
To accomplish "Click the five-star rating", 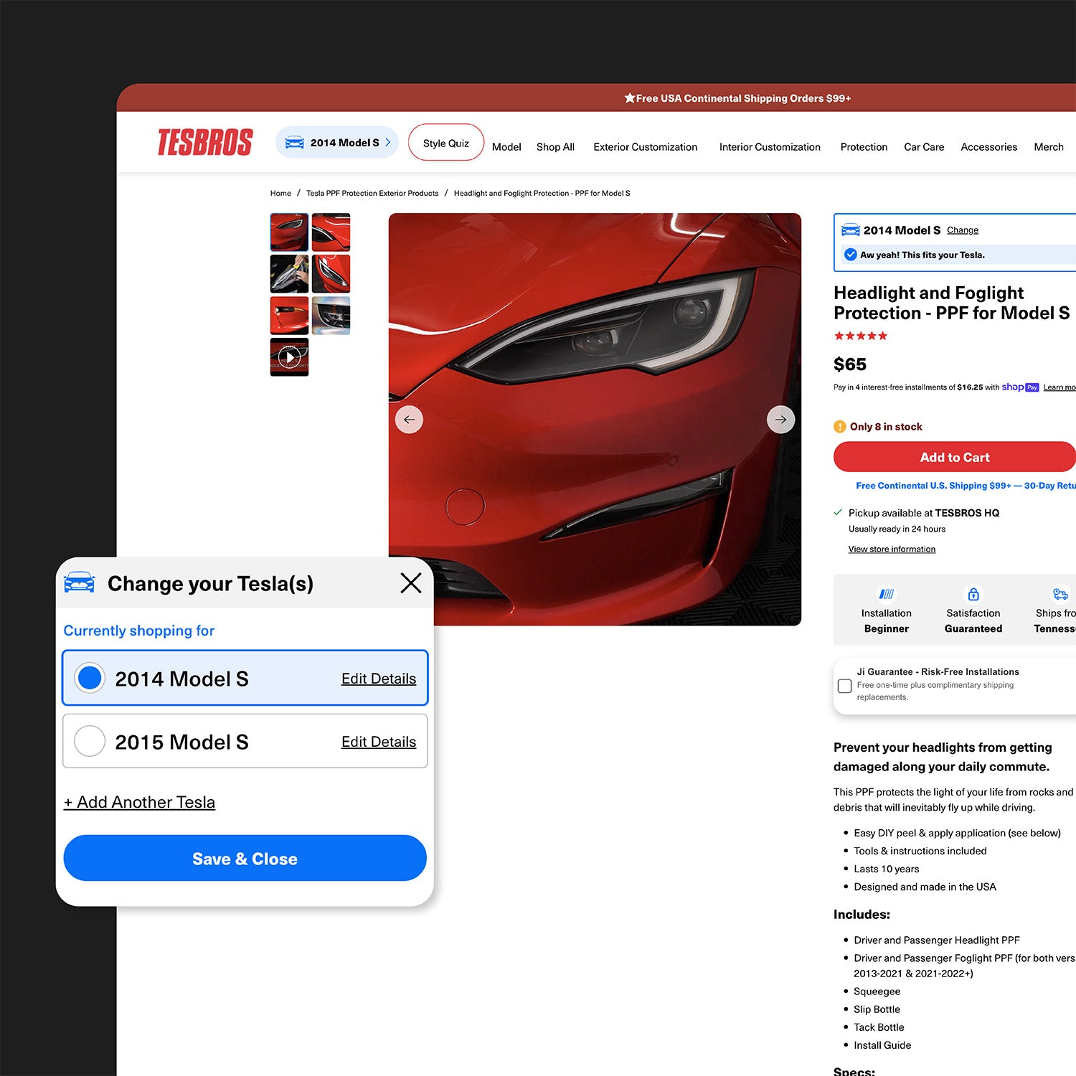I will pyautogui.click(x=860, y=336).
